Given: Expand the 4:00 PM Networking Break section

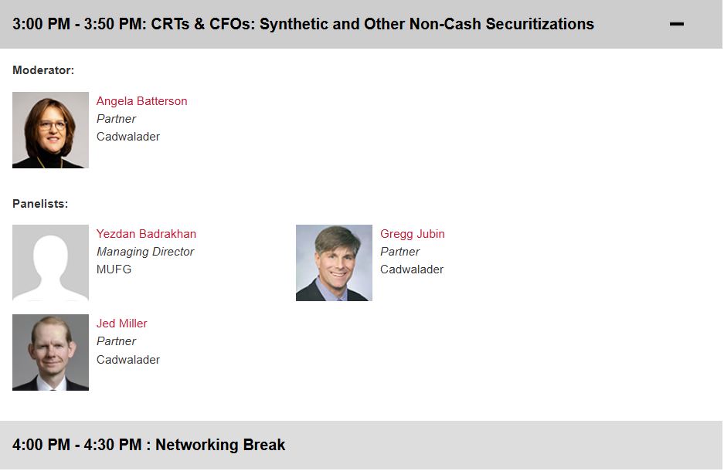Looking at the screenshot, I should pos(149,445).
